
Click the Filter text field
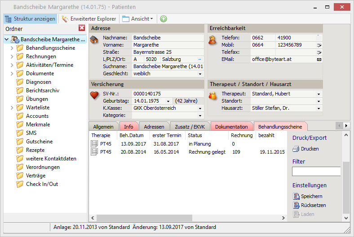coord(316,171)
